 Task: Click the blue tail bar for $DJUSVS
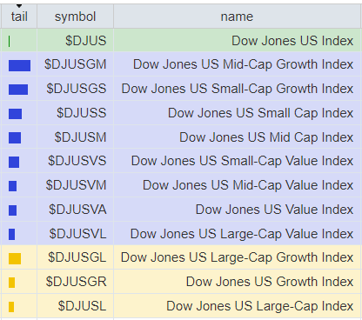(x=14, y=162)
